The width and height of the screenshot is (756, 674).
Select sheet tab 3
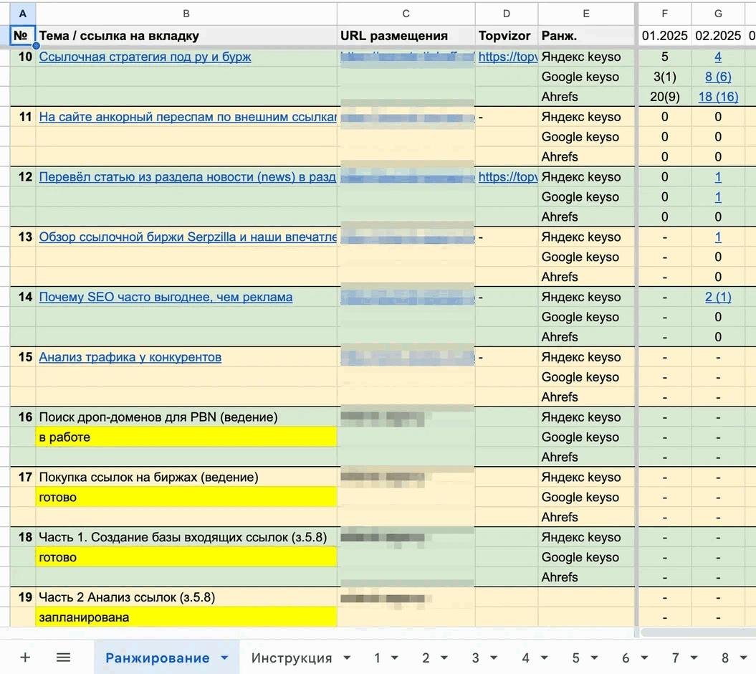point(475,658)
